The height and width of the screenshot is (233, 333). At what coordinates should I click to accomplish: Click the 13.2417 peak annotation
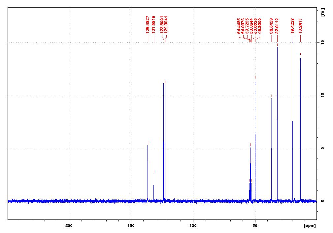coord(301,26)
